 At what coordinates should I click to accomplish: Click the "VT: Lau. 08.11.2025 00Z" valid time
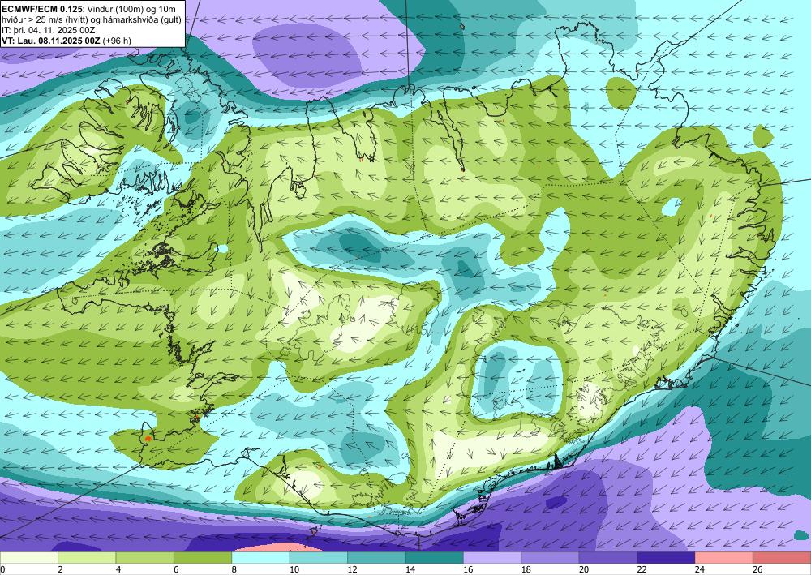click(51, 41)
